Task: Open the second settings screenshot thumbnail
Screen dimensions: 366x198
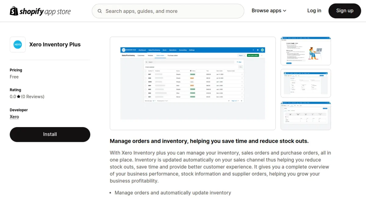Action: coord(306,83)
